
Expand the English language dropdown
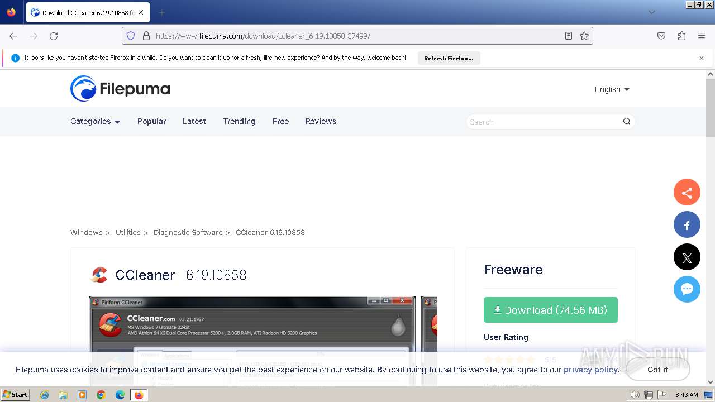612,89
